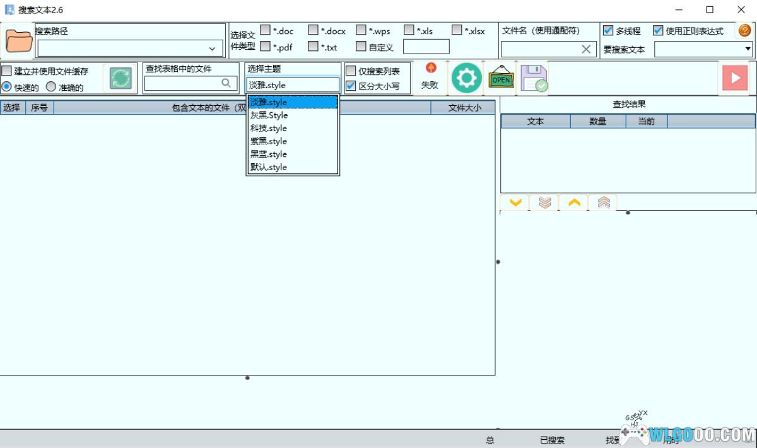
Task: Click the green refresh cache icon
Action: tap(120, 78)
